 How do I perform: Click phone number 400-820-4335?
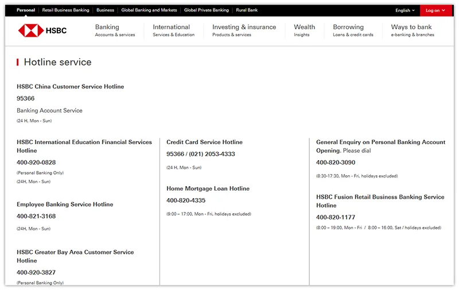(x=186, y=200)
